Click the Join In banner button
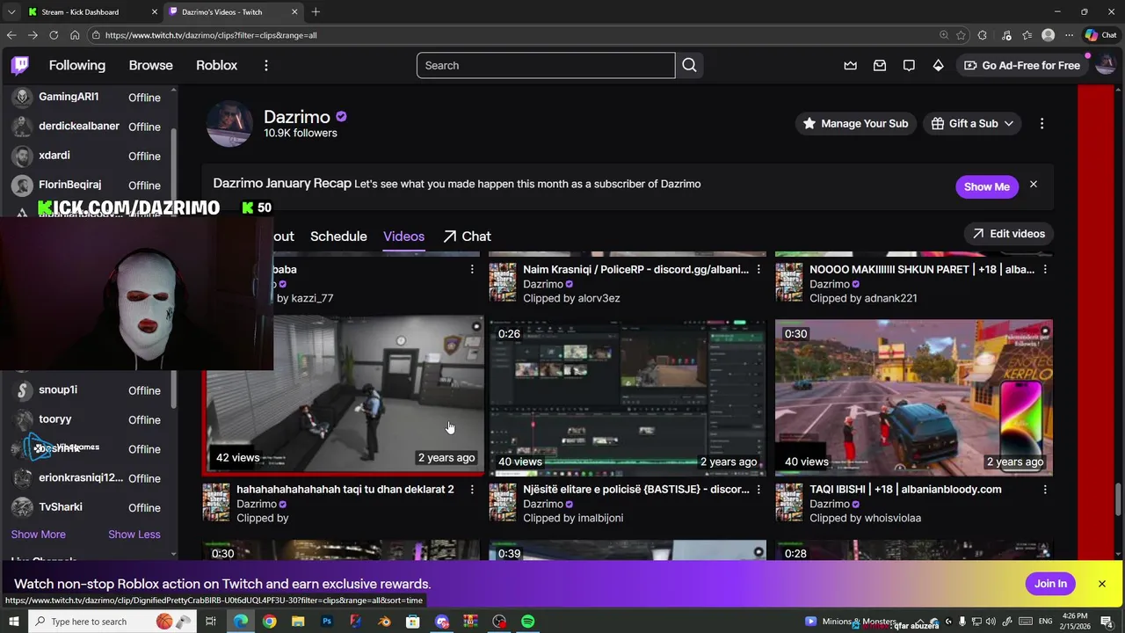Screen dimensions: 1125x633 click(x=1050, y=584)
